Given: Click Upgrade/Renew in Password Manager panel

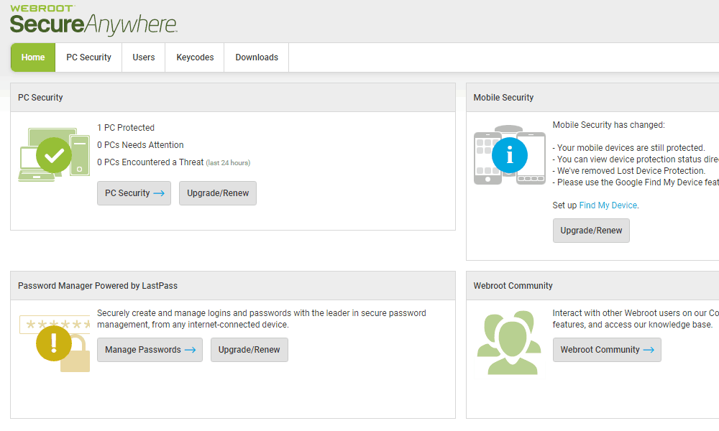Looking at the screenshot, I should click(x=249, y=350).
